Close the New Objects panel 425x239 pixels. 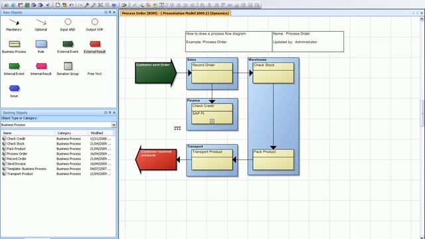[114, 12]
